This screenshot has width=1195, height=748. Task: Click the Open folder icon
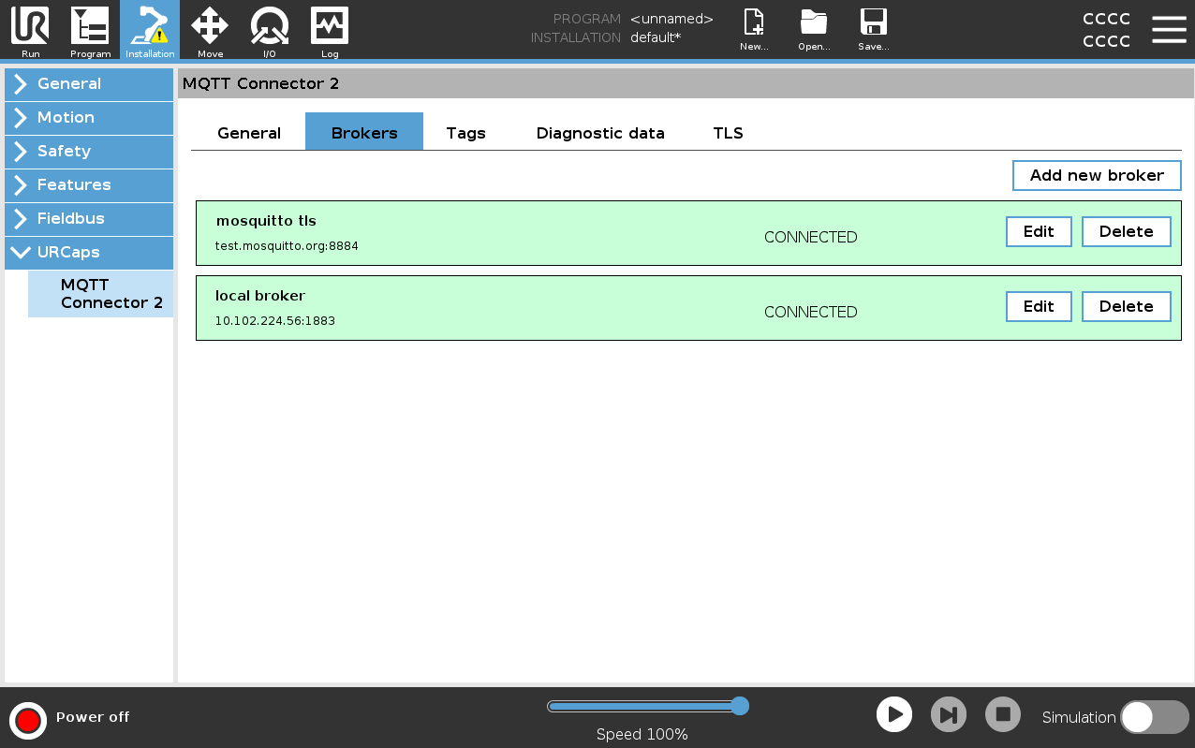coord(814,28)
